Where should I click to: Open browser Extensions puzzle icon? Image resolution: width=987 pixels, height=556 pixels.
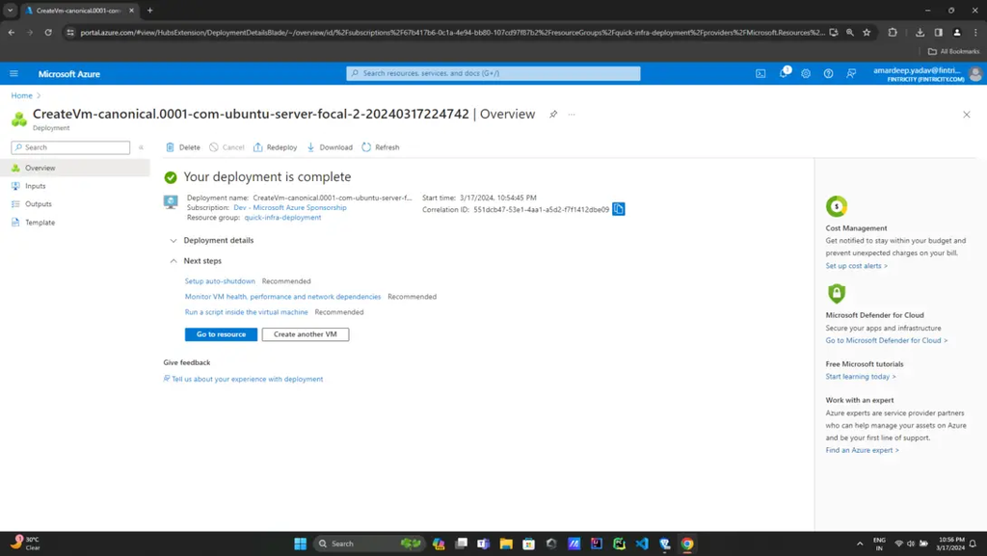click(892, 32)
